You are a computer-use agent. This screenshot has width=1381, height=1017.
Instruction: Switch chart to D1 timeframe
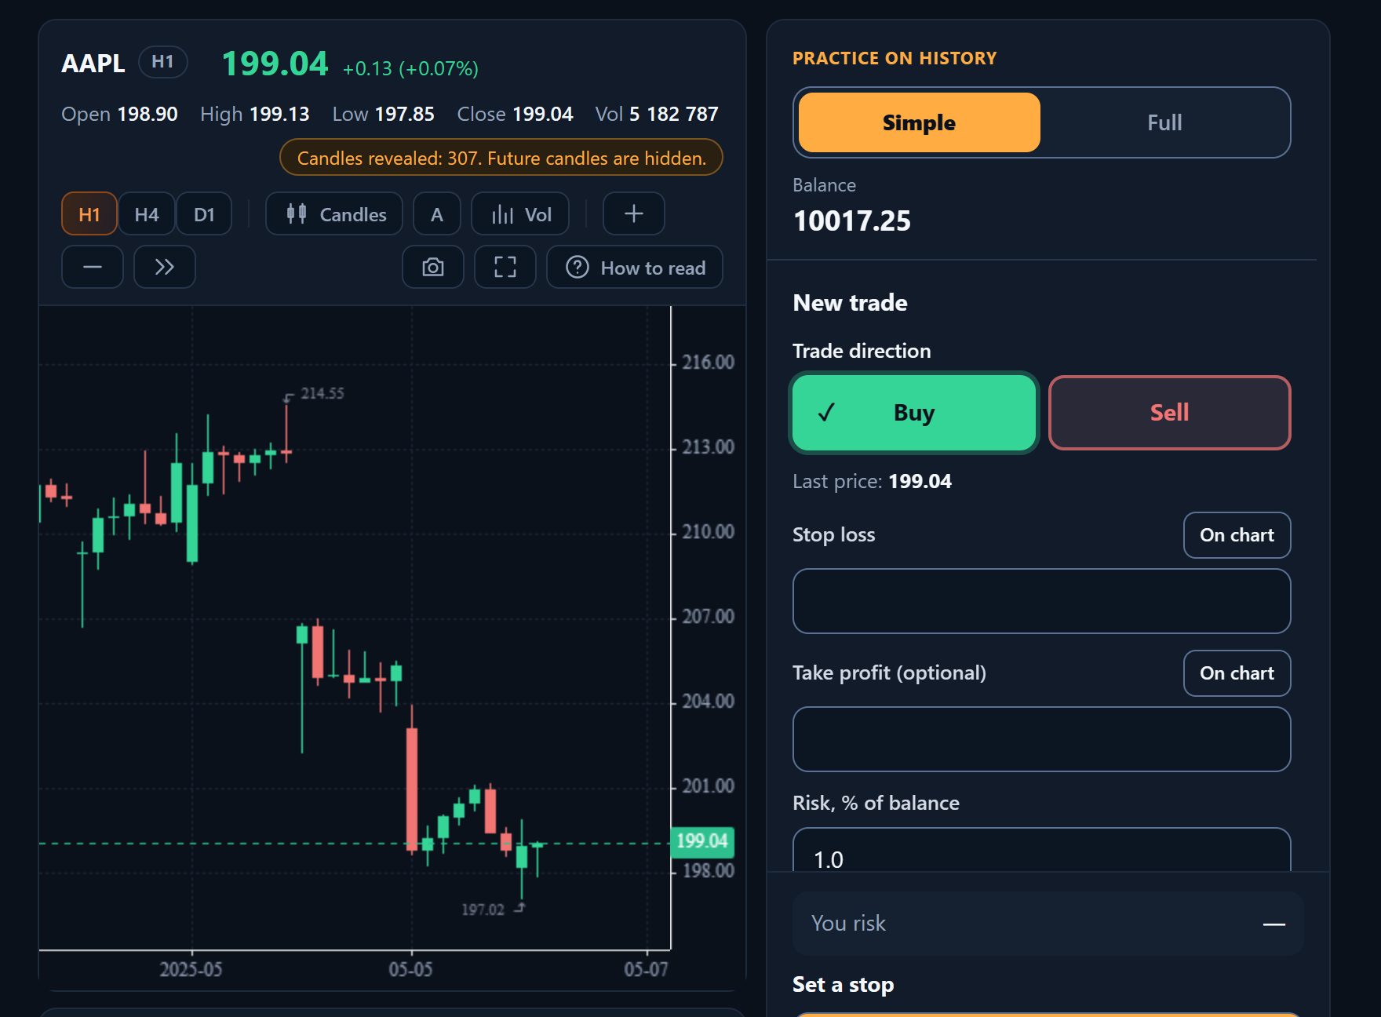click(204, 213)
